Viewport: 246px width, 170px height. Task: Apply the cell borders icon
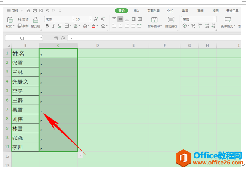pyautogui.click(x=67, y=25)
